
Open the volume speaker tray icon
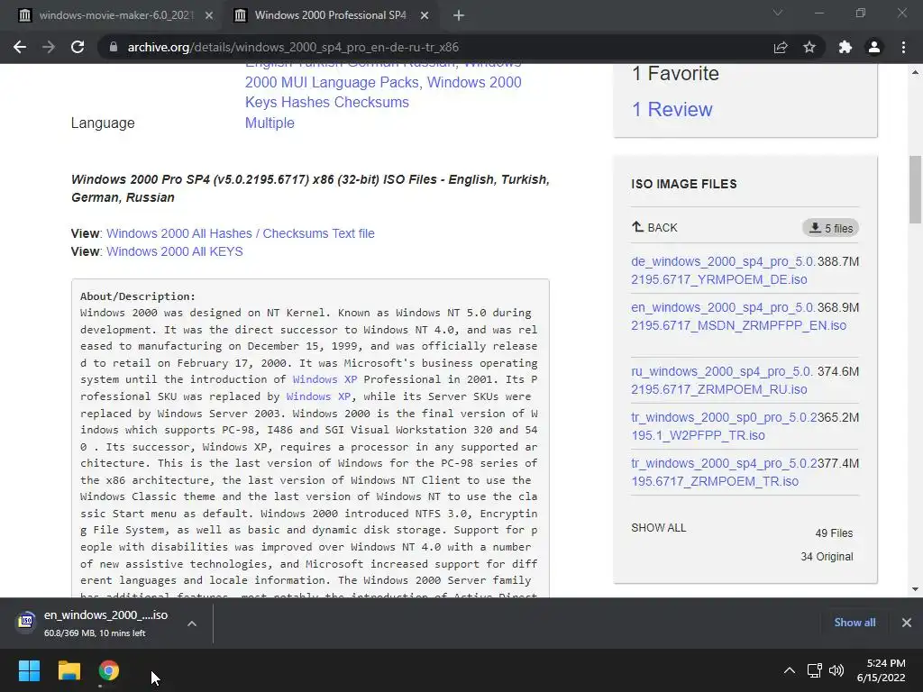coord(836,670)
